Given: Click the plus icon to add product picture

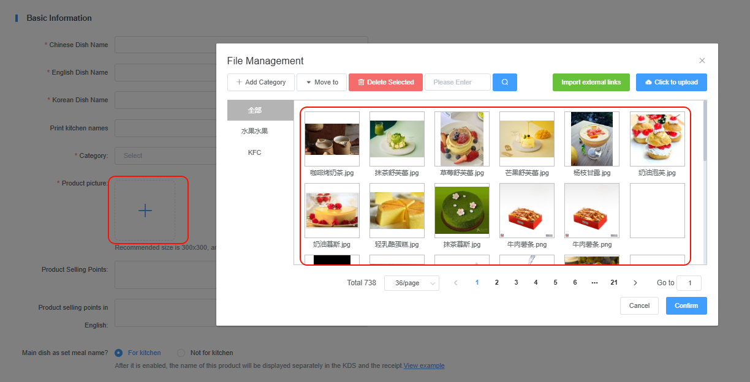Looking at the screenshot, I should 145,211.
